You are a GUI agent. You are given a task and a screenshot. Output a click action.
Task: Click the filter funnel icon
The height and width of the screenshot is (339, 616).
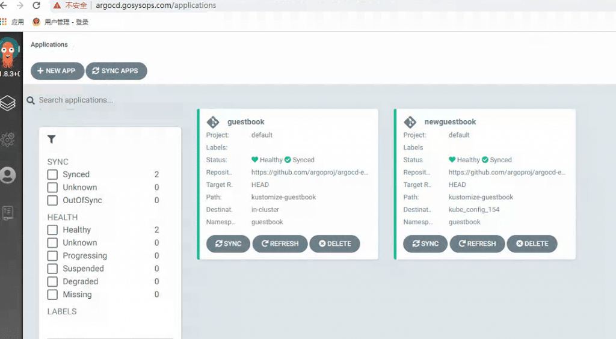pyautogui.click(x=52, y=139)
